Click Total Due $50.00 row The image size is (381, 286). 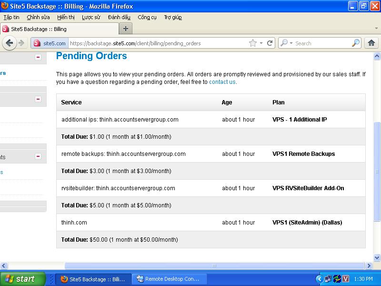coord(211,240)
